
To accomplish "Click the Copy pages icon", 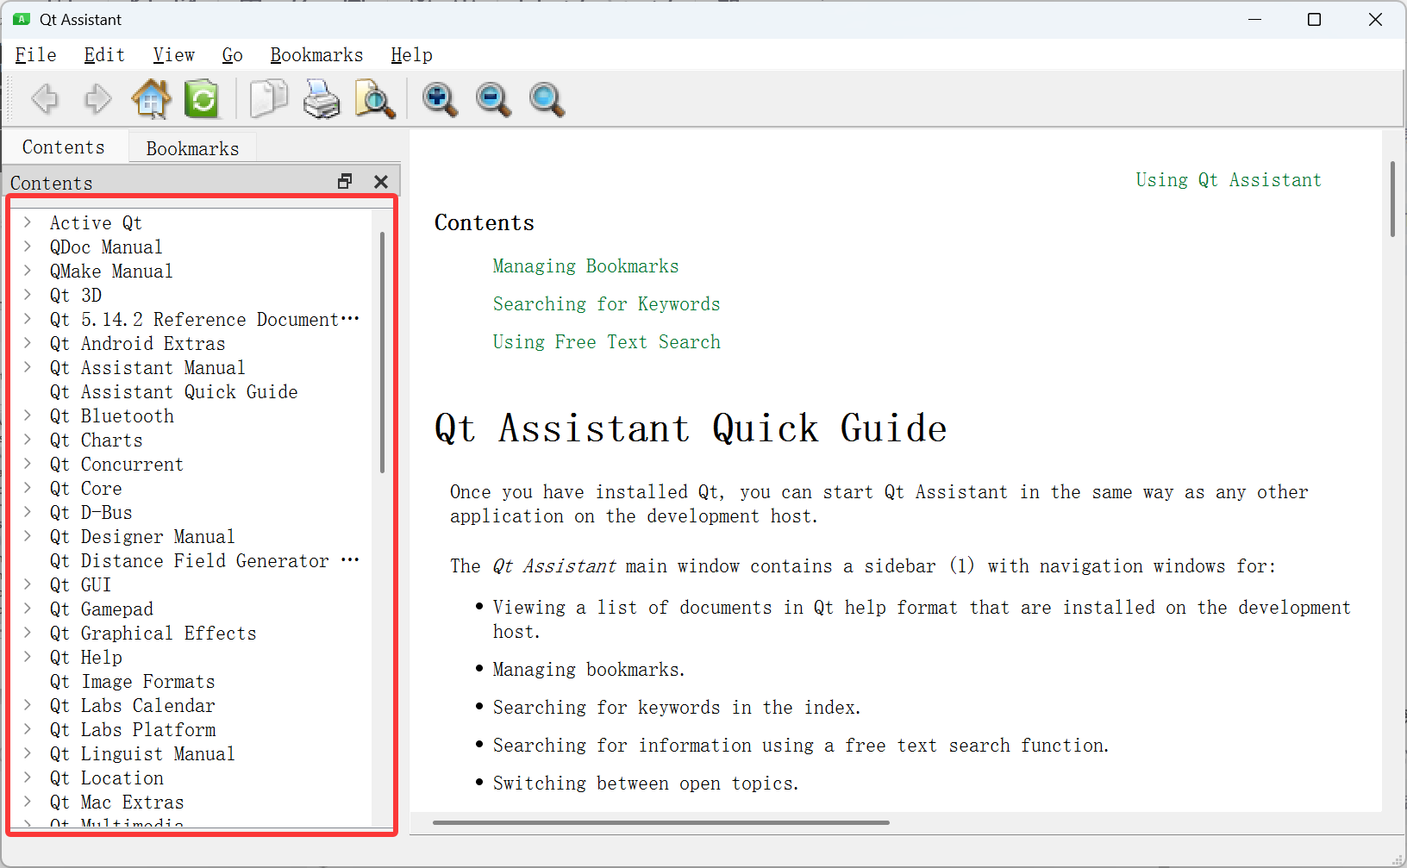I will (x=268, y=99).
